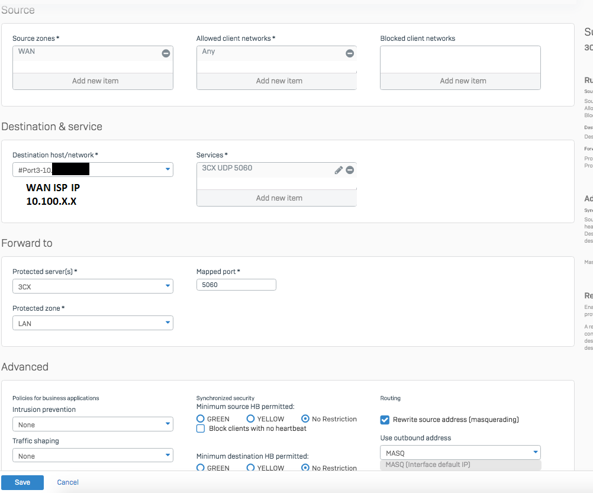Viewport: 593px width, 493px height.
Task: Open the Protected zone LAN dropdown
Action: click(93, 323)
